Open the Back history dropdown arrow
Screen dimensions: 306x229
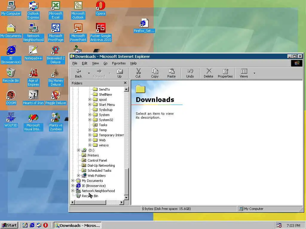pos(89,73)
